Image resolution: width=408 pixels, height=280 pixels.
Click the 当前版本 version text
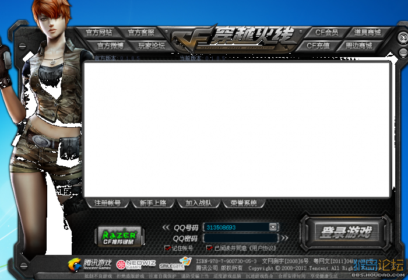(x=202, y=58)
